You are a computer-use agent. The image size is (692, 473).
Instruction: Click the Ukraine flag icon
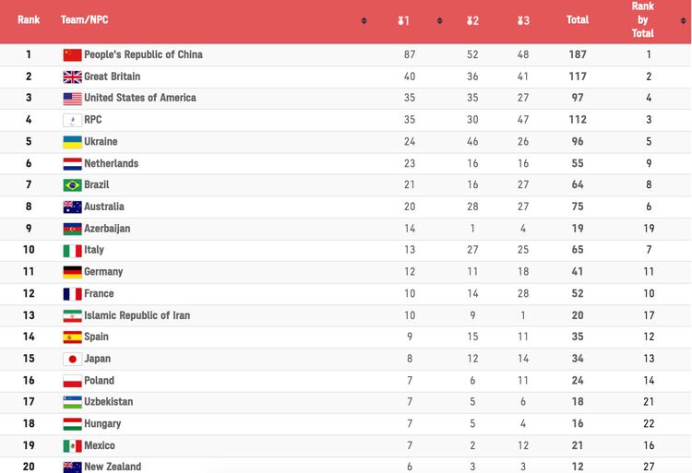[72, 142]
